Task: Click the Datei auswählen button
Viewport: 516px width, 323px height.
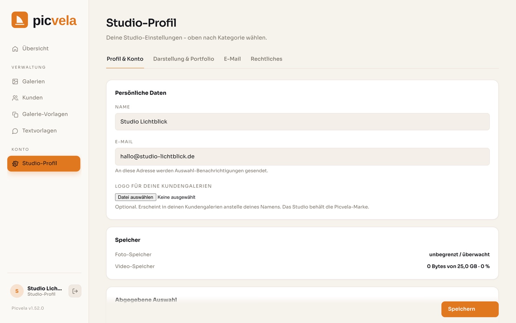Action: pos(135,197)
